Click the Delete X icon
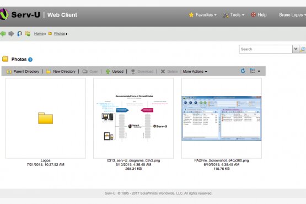Screen dimensions: 306x204 click(x=163, y=72)
